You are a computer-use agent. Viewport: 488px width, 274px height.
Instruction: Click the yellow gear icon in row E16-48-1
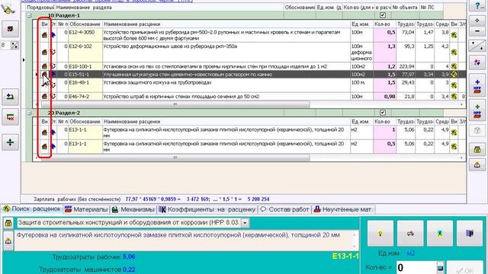point(454,84)
